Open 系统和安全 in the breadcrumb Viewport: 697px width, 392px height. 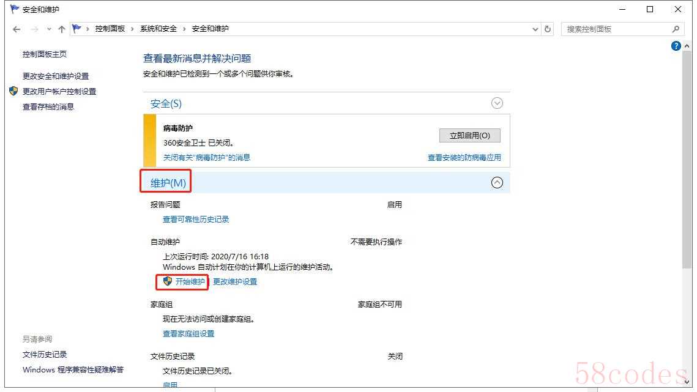158,29
